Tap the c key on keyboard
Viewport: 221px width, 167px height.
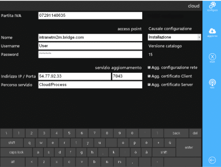(x=69, y=162)
